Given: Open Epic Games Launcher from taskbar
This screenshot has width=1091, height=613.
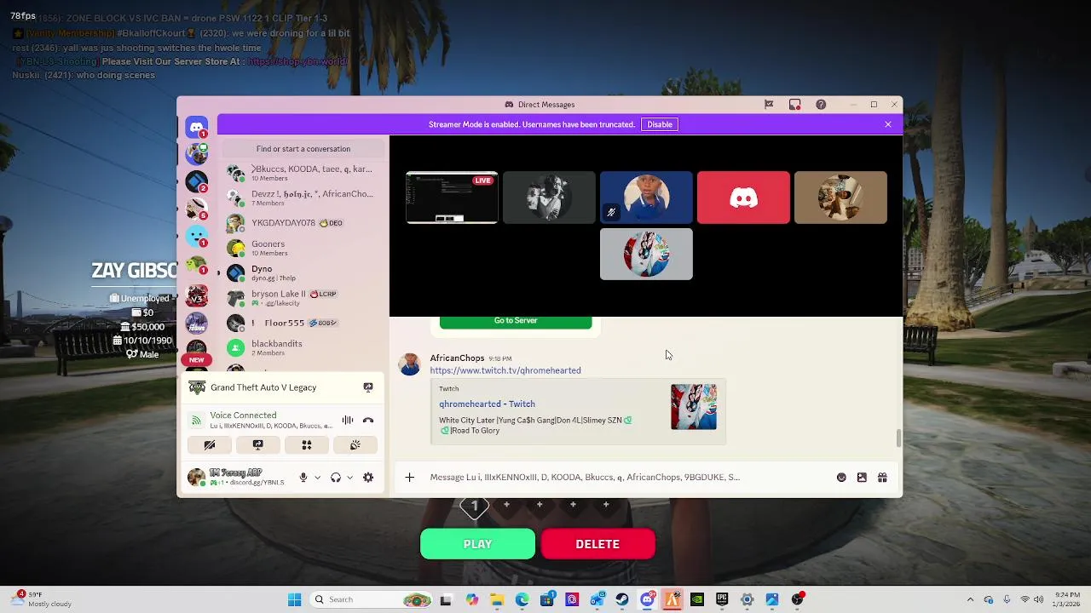Looking at the screenshot, I should pyautogui.click(x=722, y=599).
